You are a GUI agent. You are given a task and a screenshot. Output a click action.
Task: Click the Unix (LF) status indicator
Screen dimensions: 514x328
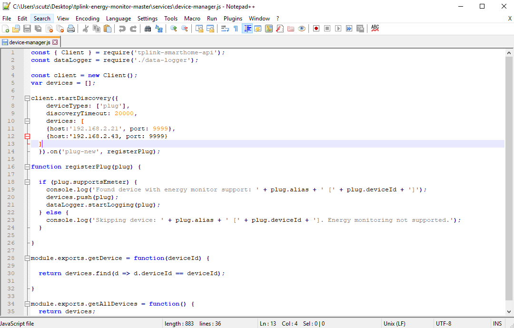394,323
